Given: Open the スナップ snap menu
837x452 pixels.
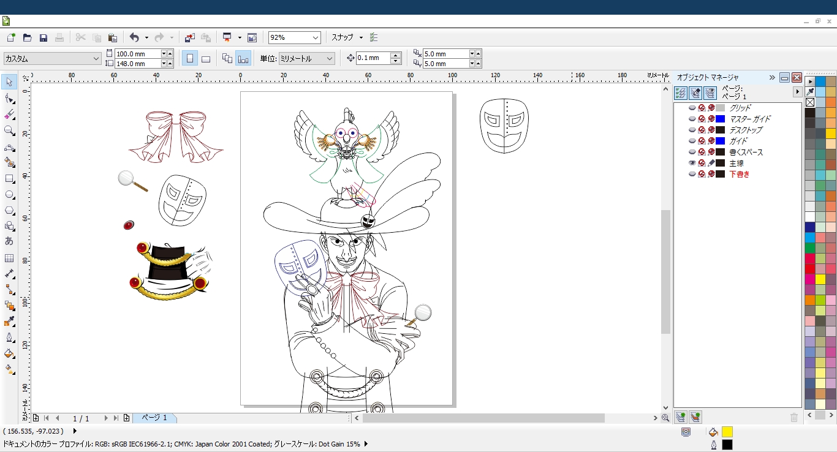Looking at the screenshot, I should (x=347, y=38).
